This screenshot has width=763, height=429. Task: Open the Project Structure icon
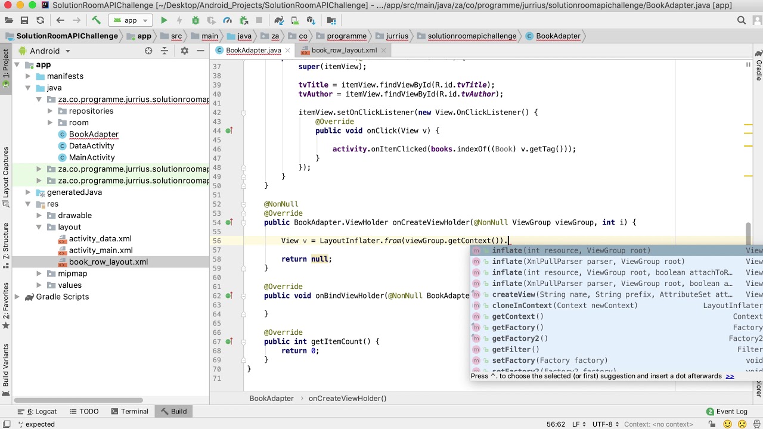click(x=331, y=20)
